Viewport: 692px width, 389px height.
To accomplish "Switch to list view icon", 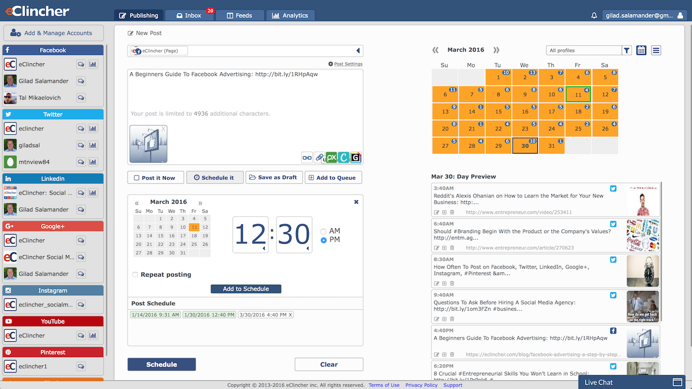I will coord(656,50).
